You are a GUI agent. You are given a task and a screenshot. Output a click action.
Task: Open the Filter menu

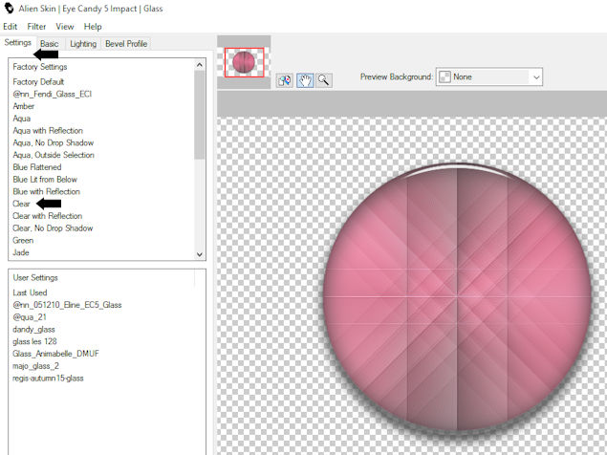pos(36,27)
